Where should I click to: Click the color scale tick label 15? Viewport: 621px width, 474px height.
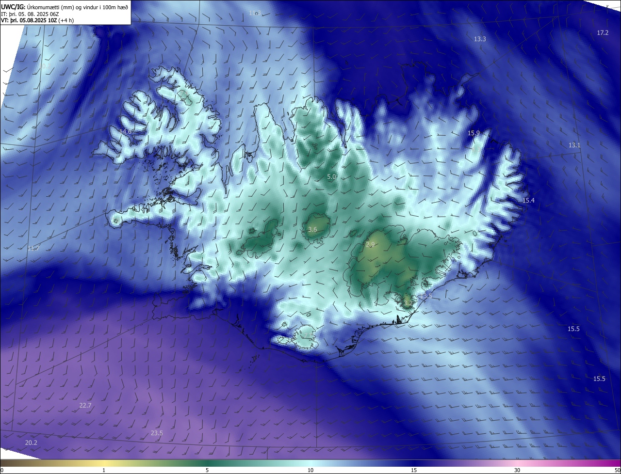tap(414, 470)
